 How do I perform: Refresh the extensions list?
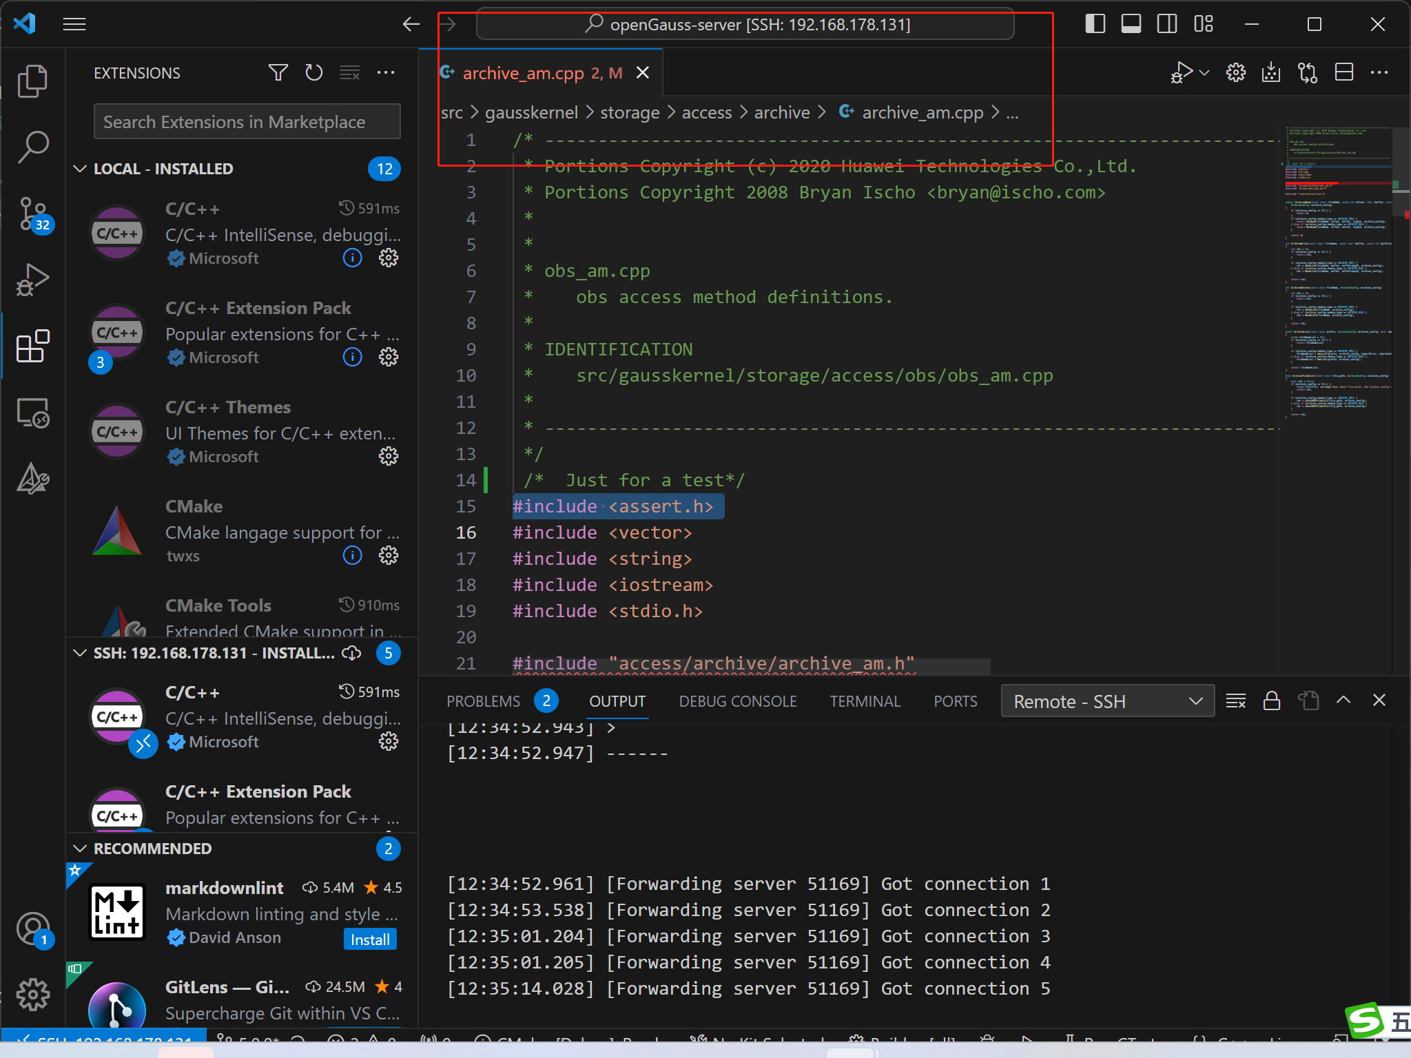(x=314, y=72)
